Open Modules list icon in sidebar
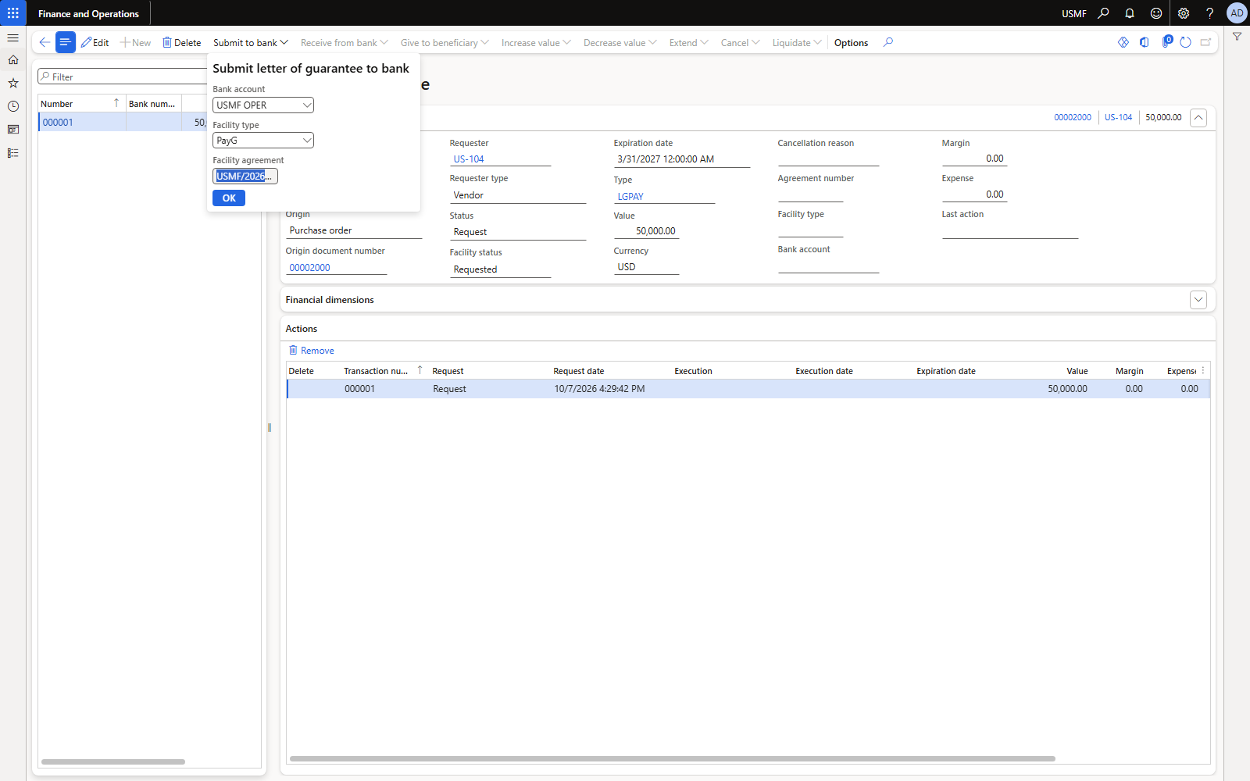The width and height of the screenshot is (1250, 781). click(13, 153)
